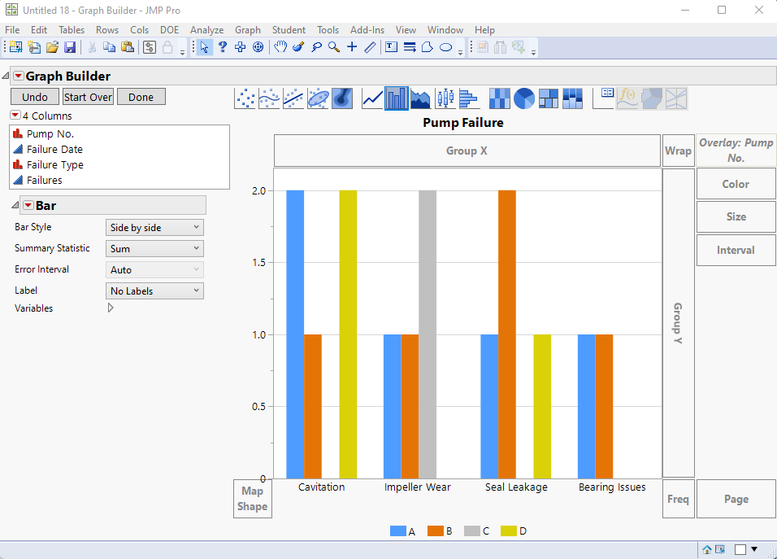Open the 4 Columns red triangle menu

[x=15, y=115]
